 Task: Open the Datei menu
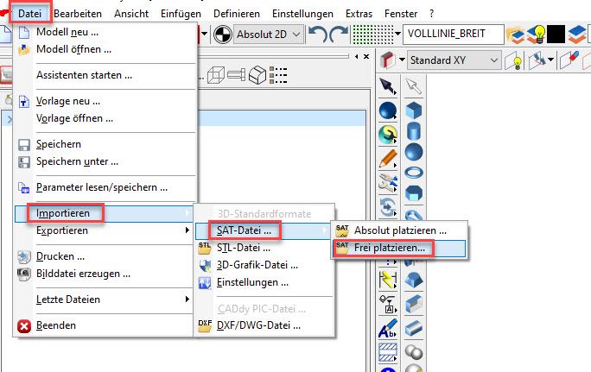point(29,14)
